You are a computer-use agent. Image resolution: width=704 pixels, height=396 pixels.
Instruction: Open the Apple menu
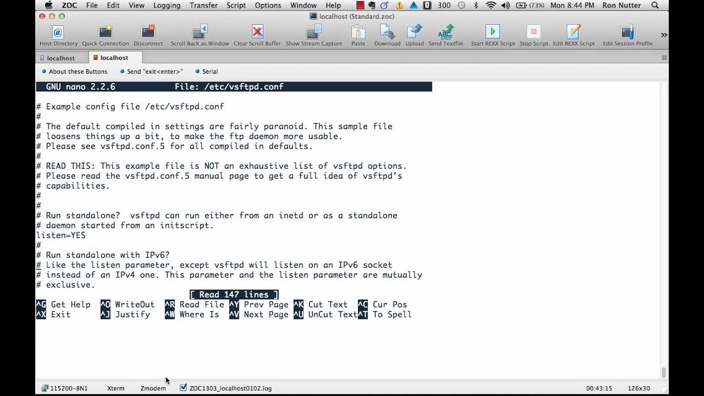48,5
